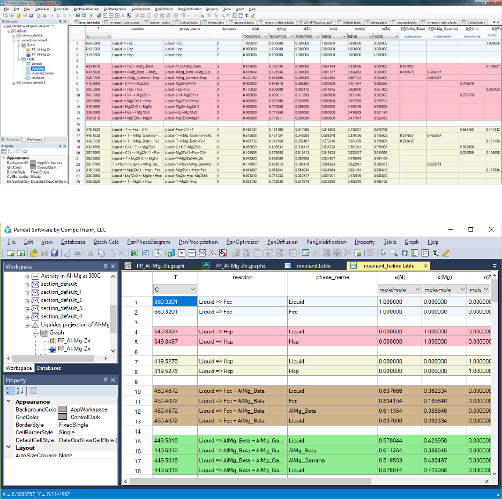Screen dimensions: 502x499
Task: Switch to invariant.table tab in lower window
Action: pos(313,266)
